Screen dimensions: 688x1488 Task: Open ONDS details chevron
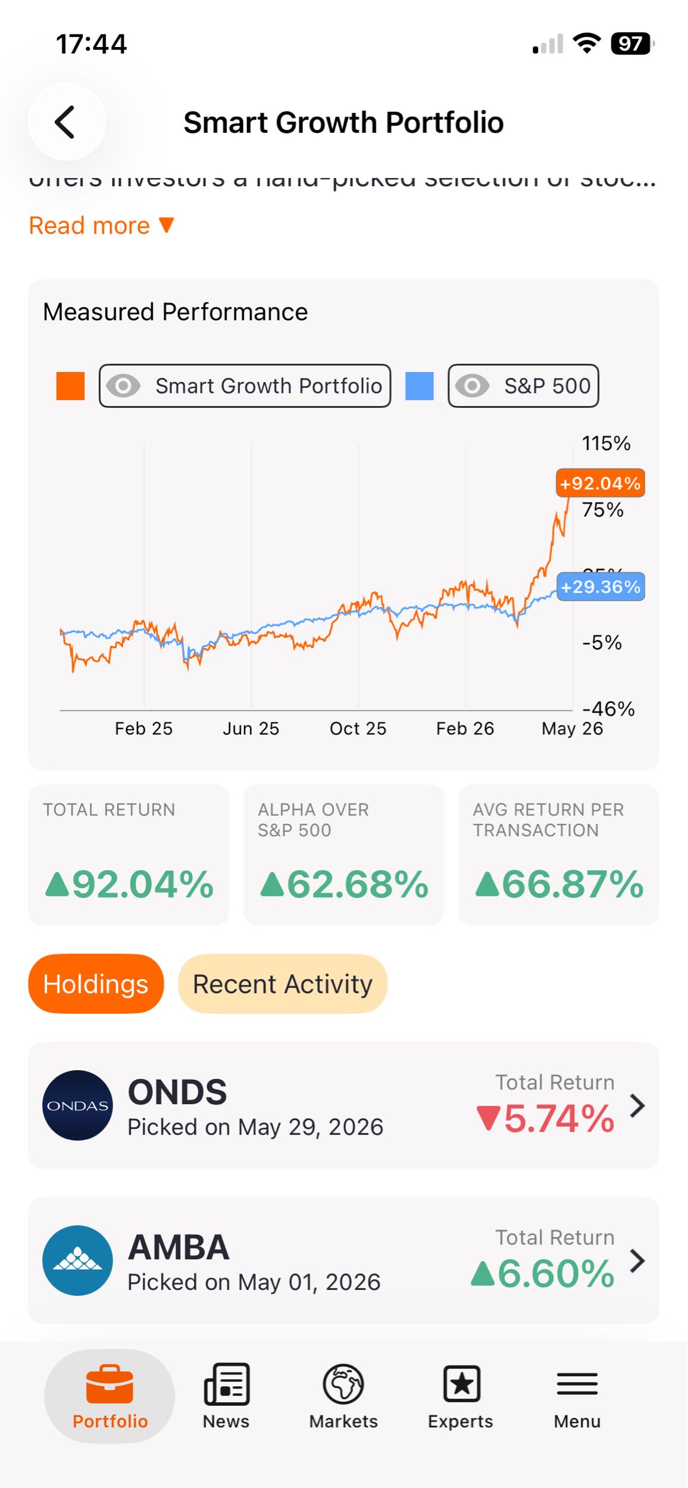pyautogui.click(x=637, y=1105)
